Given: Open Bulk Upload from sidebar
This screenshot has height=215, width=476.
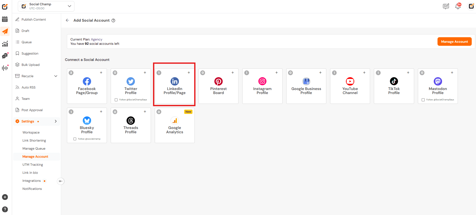Looking at the screenshot, I should 30,65.
